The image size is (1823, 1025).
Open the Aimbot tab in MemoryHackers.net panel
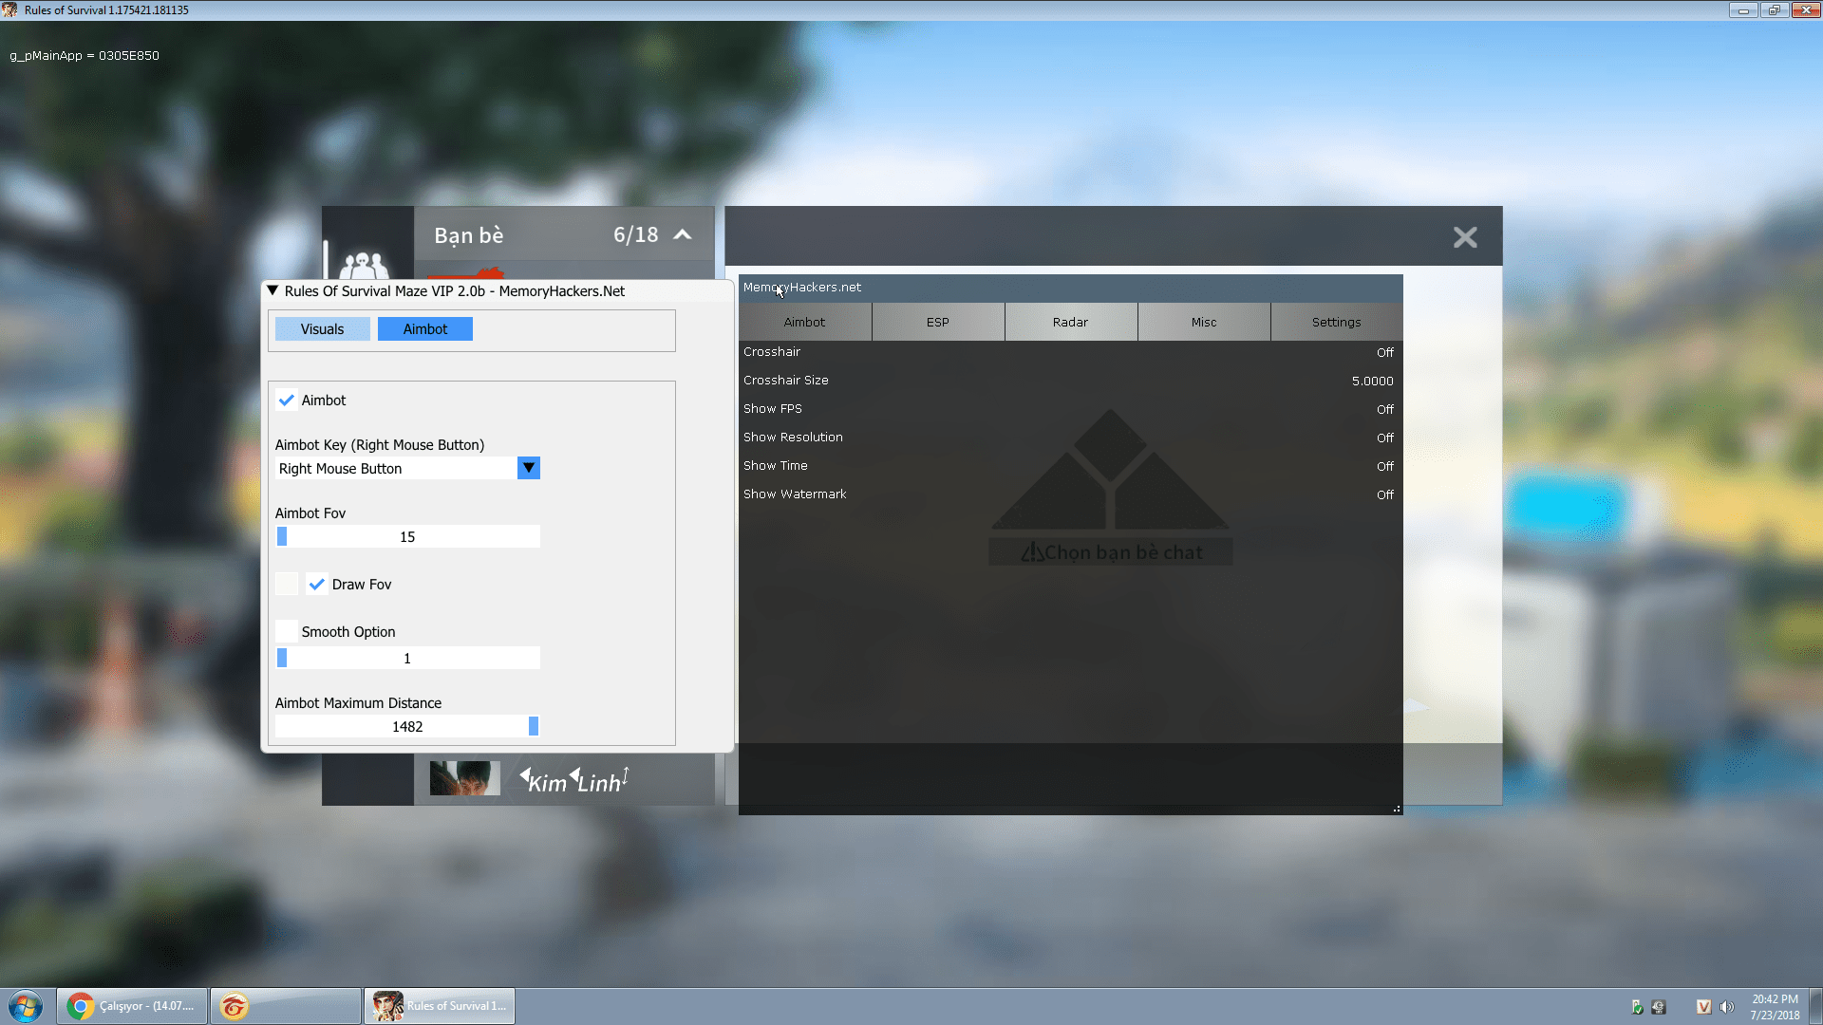tap(804, 322)
